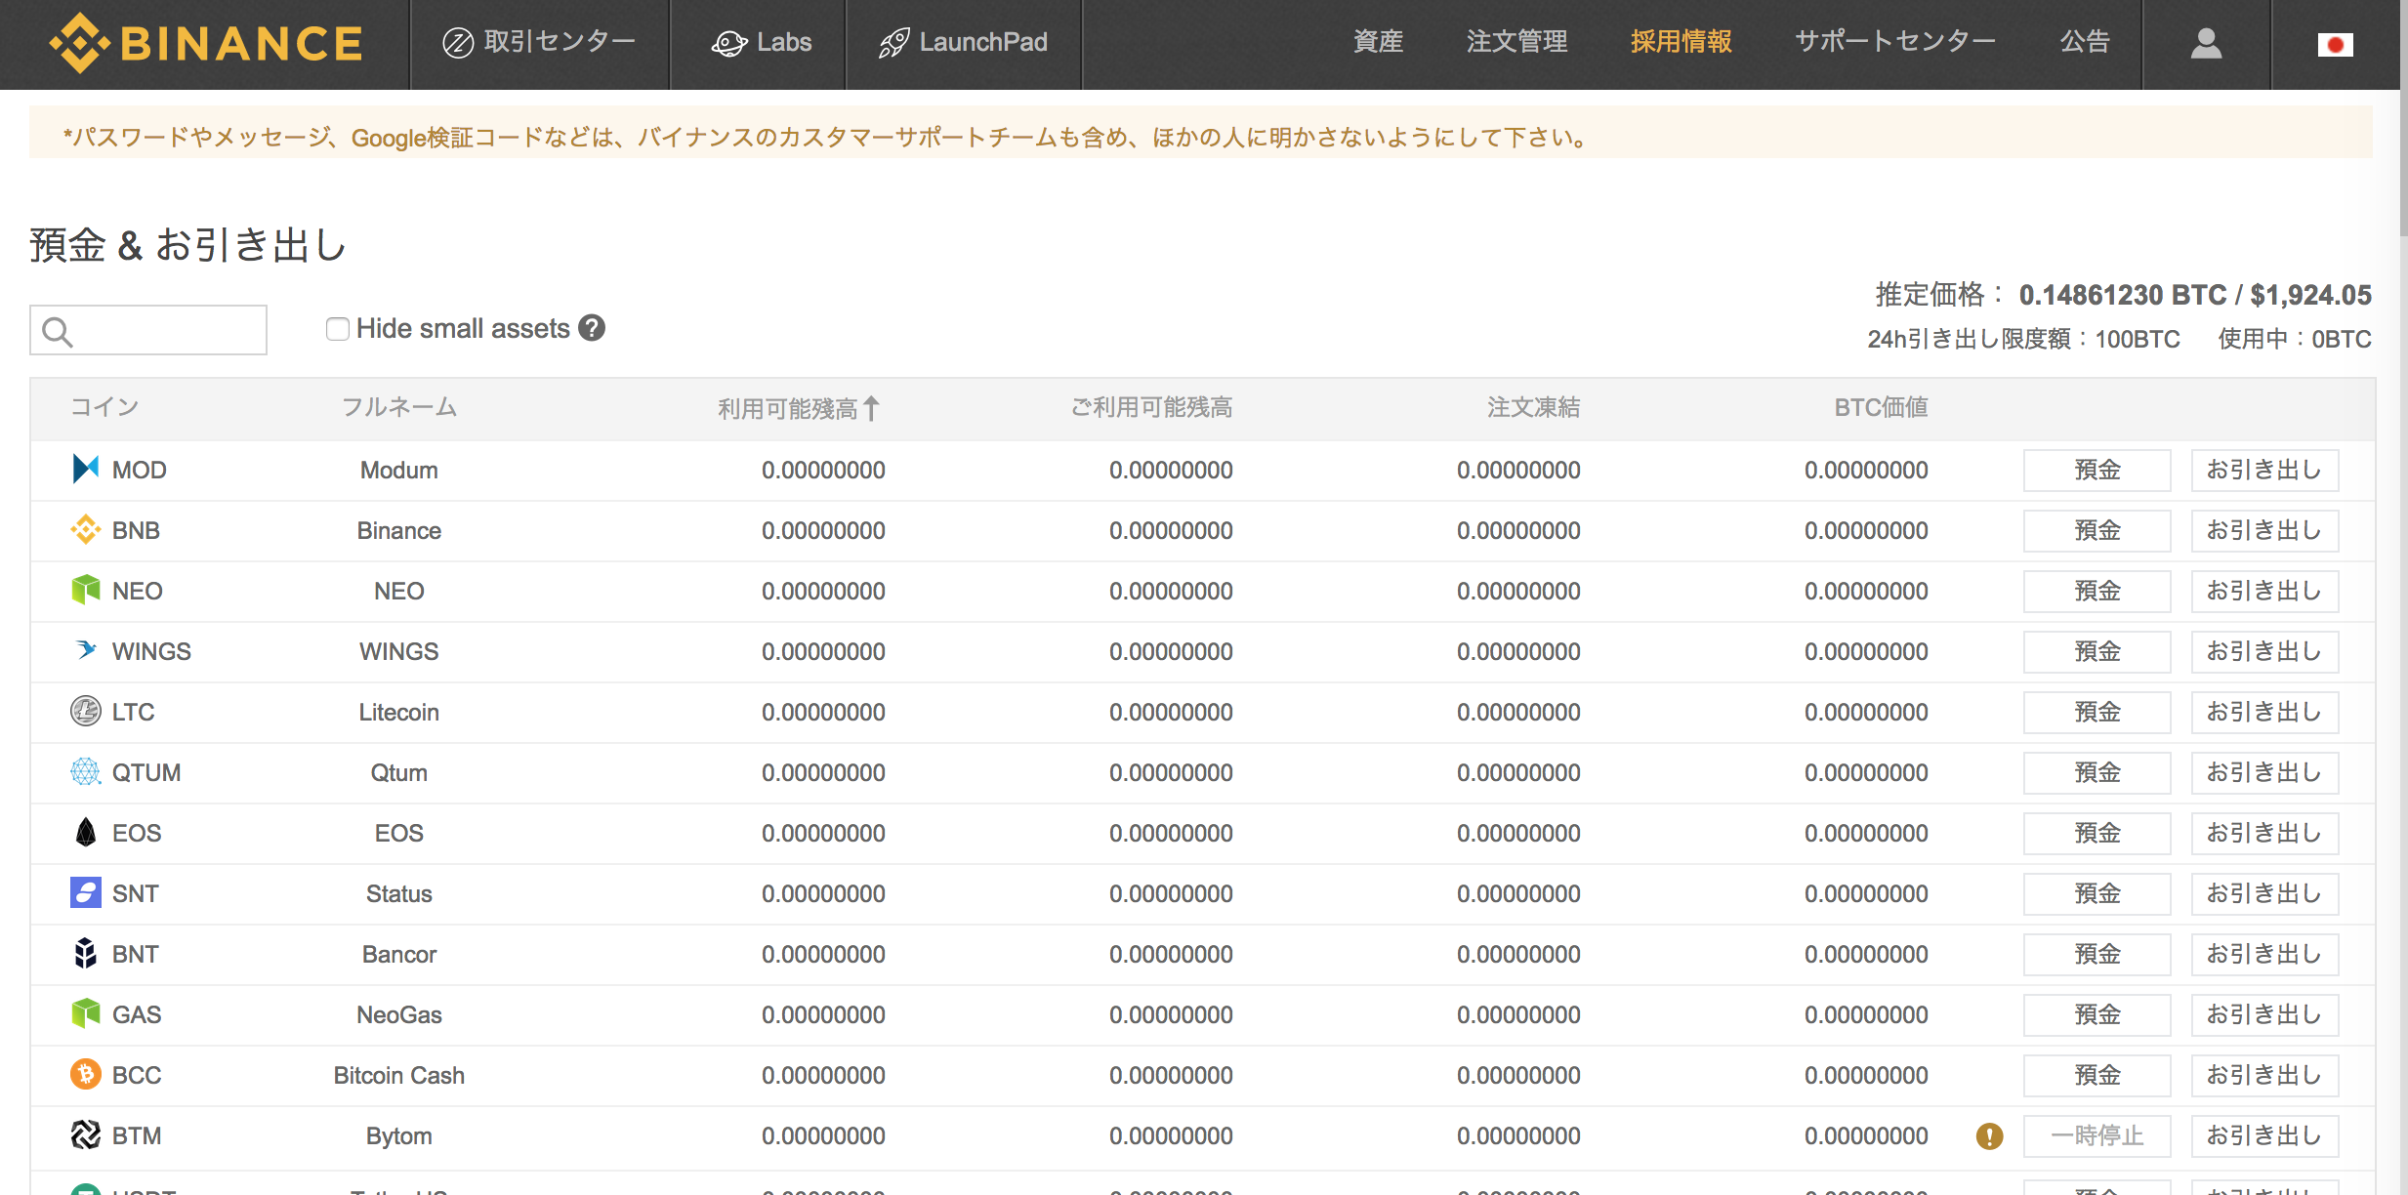Image resolution: width=2408 pixels, height=1195 pixels.
Task: Open the サポートセンター menu
Action: coord(1894,42)
